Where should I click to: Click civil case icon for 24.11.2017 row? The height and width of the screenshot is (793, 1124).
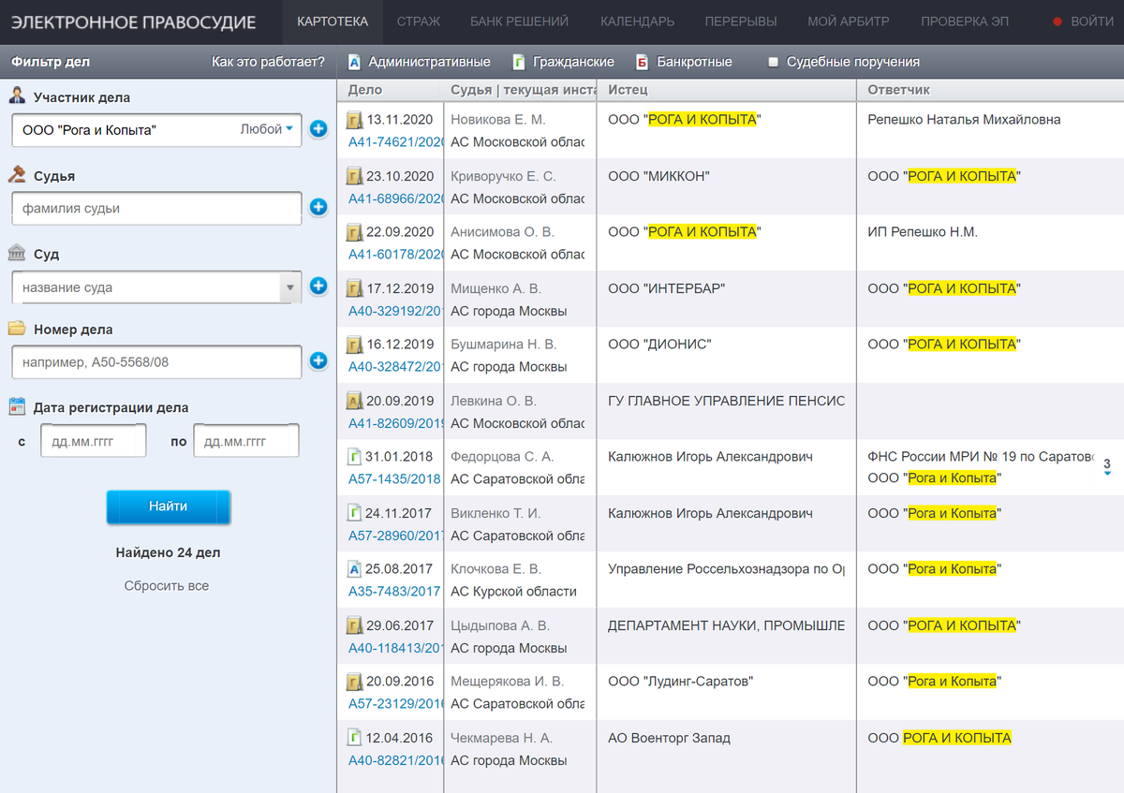355,513
